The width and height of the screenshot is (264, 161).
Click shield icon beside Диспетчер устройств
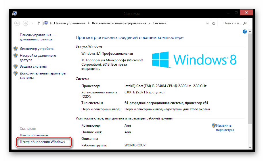(x=16, y=49)
